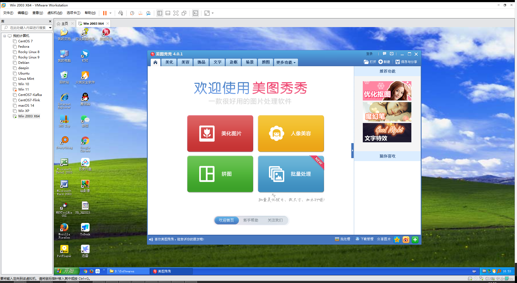This screenshot has height=283, width=517.
Task: Click the 开始 Start button
Action: [x=67, y=271]
